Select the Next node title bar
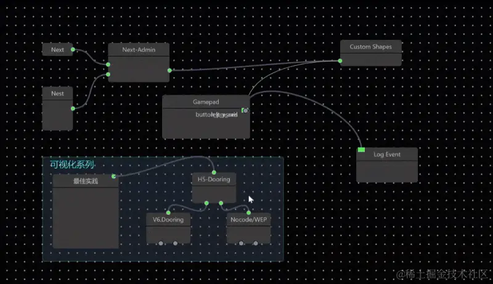This screenshot has height=284, width=493. pyautogui.click(x=57, y=50)
